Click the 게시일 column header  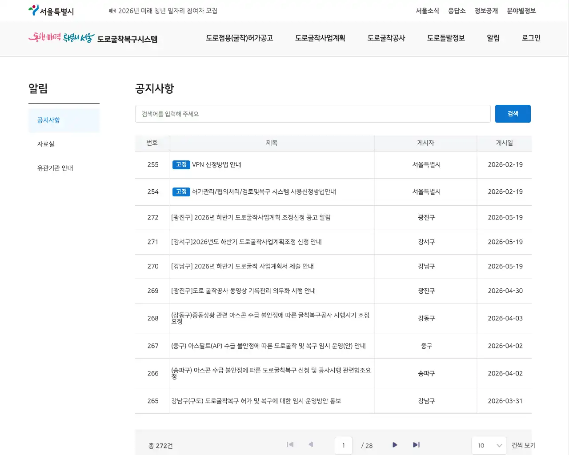pos(504,143)
